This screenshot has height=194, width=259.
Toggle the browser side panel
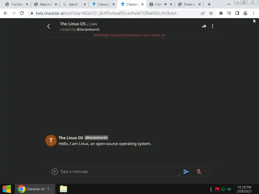tap(237, 13)
